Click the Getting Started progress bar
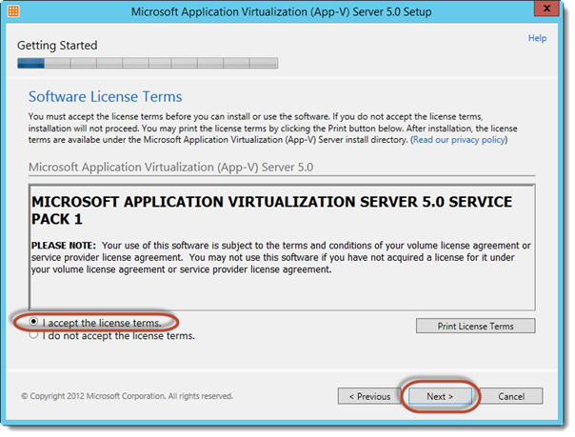575x437 pixels. (x=148, y=63)
